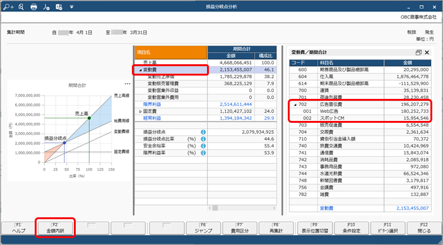443x245 pixels.
Task: Open the print preview icon
Action: (x=21, y=7)
